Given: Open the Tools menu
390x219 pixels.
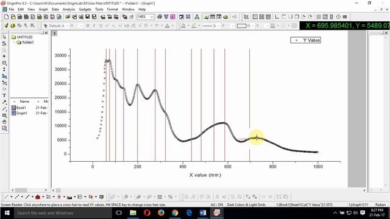Looking at the screenshot, I should pyautogui.click(x=99, y=9).
